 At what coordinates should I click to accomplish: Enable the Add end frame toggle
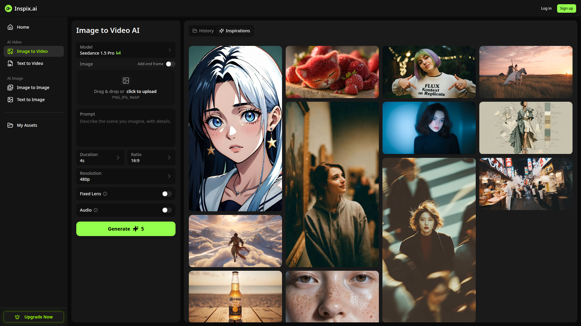click(170, 64)
